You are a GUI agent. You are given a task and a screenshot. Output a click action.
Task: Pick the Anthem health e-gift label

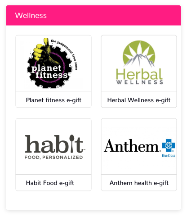(139, 183)
